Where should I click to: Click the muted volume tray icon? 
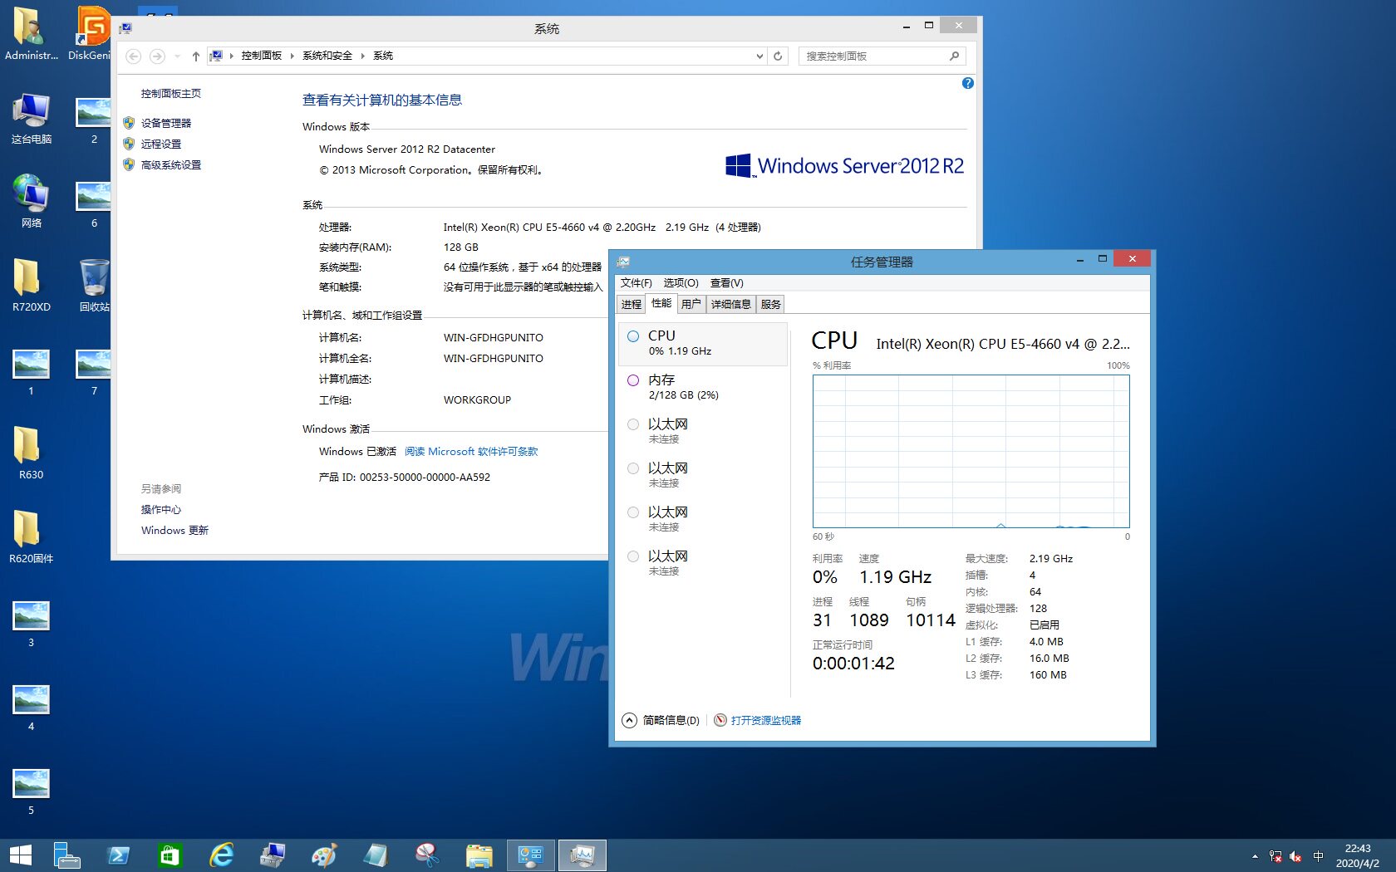[x=1295, y=856]
